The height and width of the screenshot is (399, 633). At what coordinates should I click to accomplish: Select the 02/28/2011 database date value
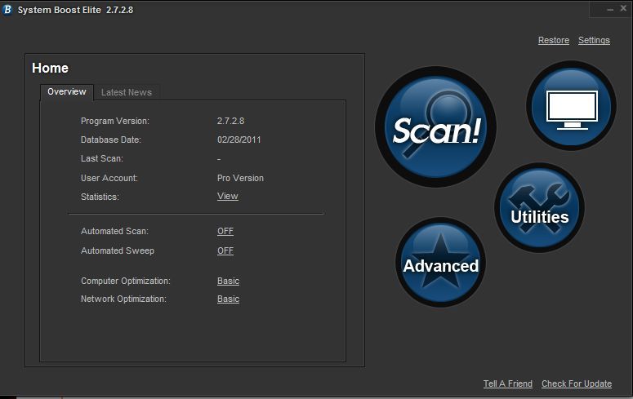[x=239, y=140]
